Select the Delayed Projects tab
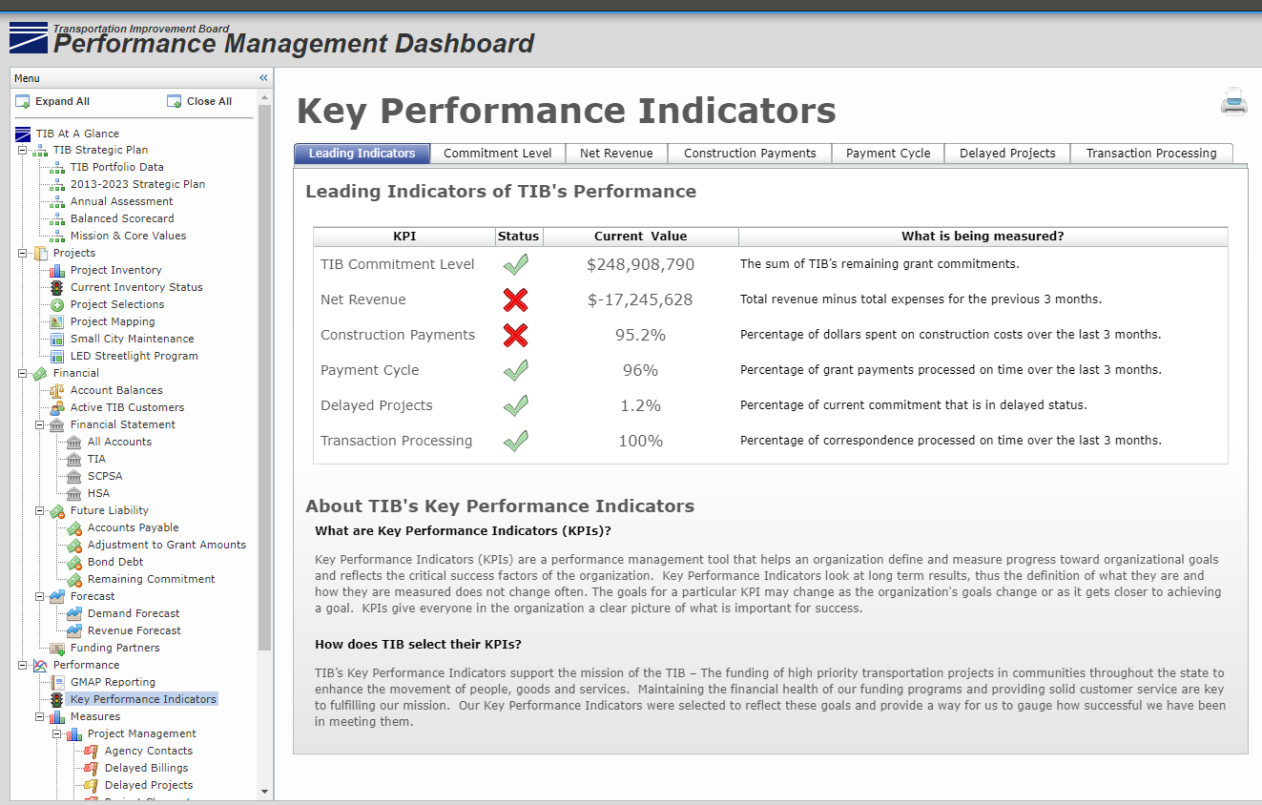The width and height of the screenshot is (1262, 805). point(1007,153)
